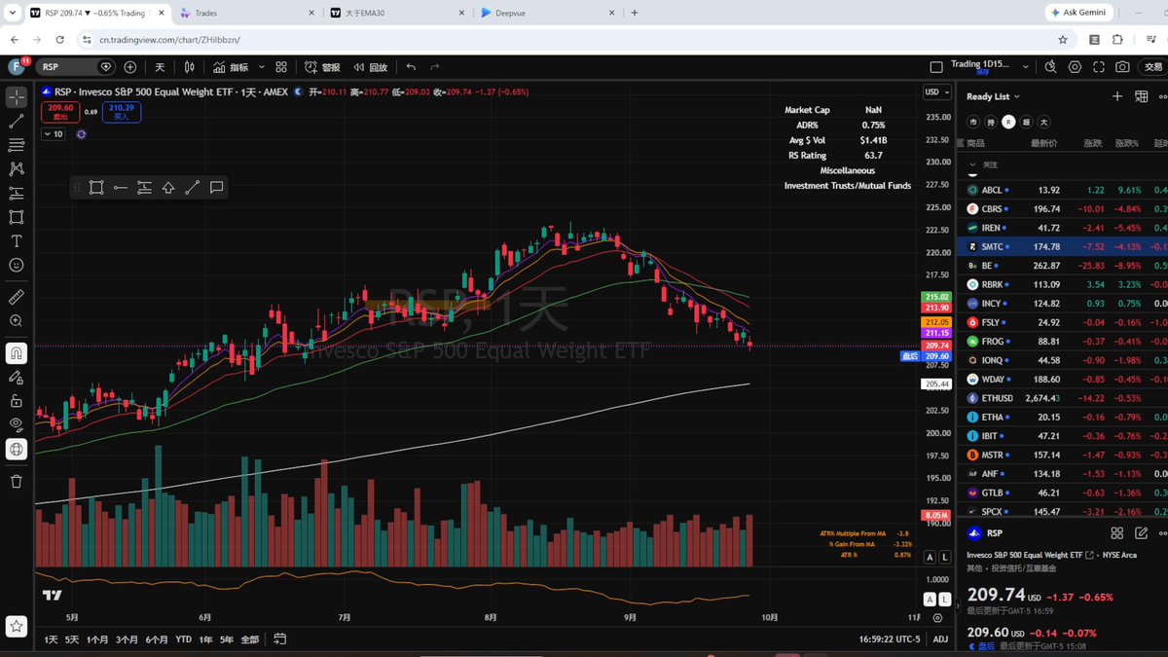Open the quick search lightning icon
The height and width of the screenshot is (657, 1168).
click(1050, 67)
